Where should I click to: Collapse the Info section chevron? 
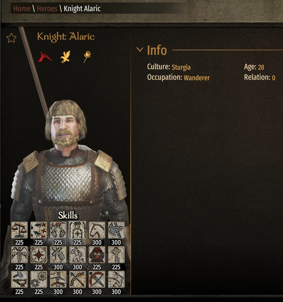(x=140, y=50)
